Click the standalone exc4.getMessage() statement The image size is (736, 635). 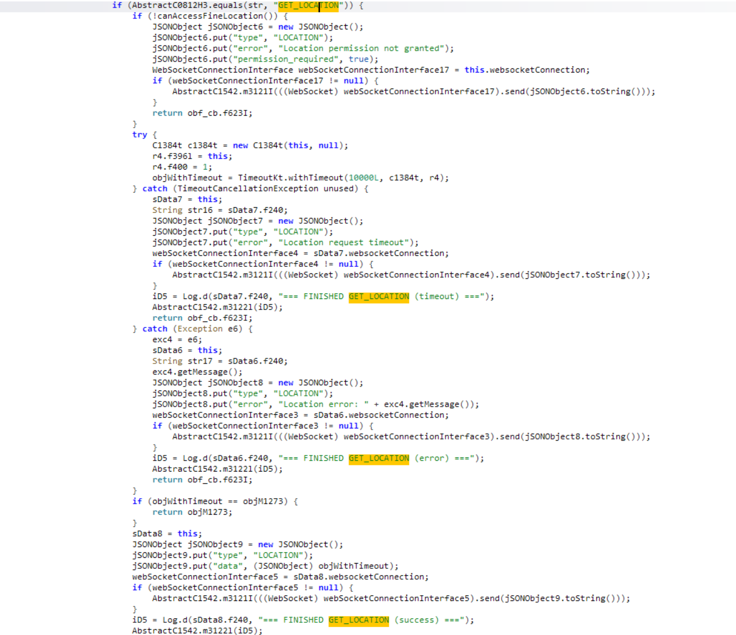click(x=197, y=372)
